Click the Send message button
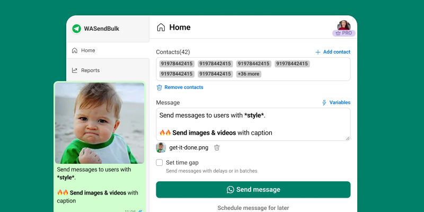Viewport: 424px width, 212px height. tap(253, 190)
